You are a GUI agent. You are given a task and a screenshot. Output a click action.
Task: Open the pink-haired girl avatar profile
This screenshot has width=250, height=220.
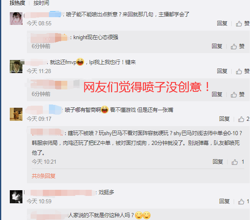(x=16, y=18)
